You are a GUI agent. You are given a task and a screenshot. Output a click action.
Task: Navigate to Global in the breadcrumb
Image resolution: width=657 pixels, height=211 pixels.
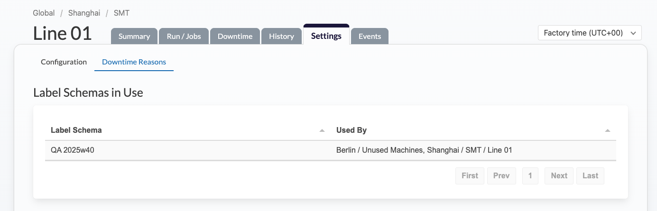tap(44, 13)
